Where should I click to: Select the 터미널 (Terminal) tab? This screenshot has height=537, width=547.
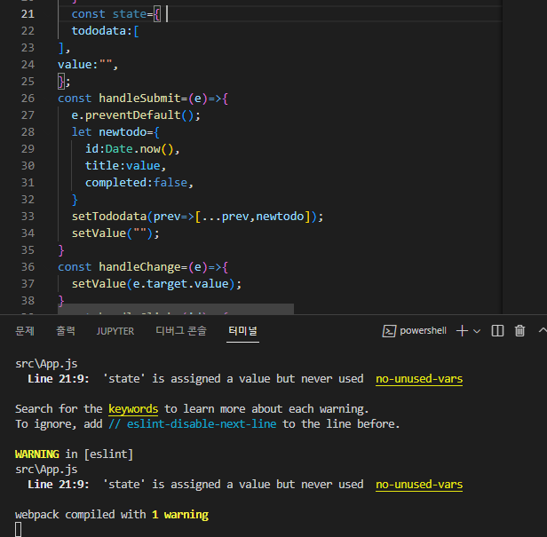pos(242,330)
